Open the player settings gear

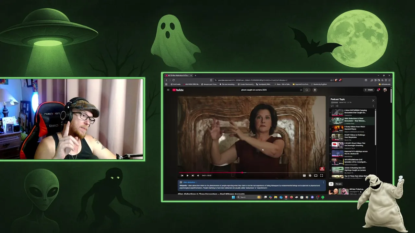point(310,175)
